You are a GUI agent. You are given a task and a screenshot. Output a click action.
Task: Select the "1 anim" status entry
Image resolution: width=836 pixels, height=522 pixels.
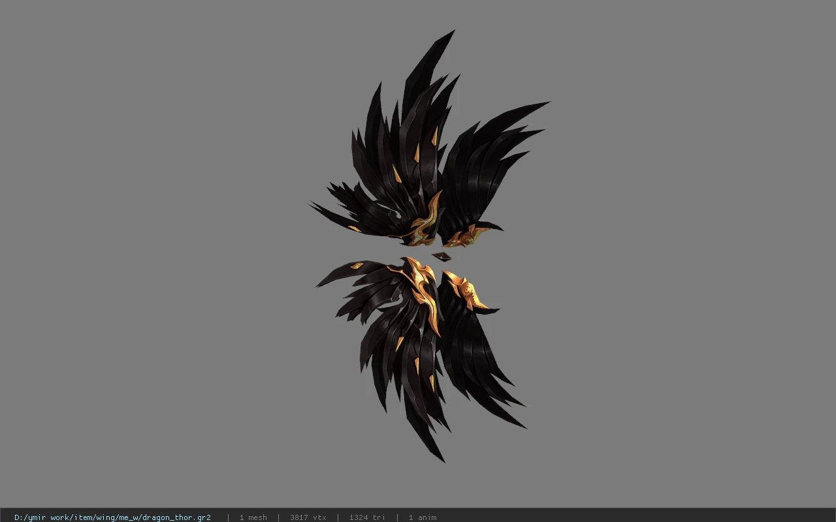point(423,517)
